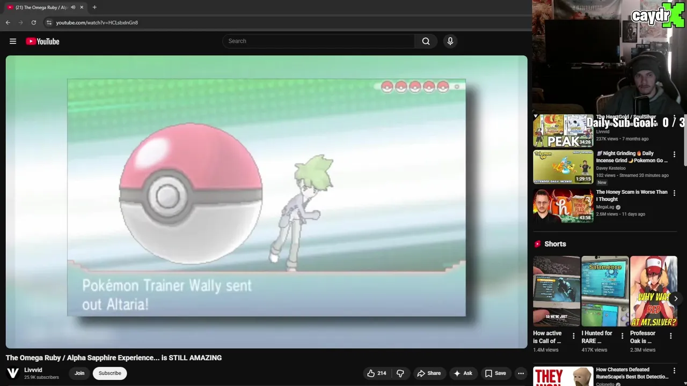Open the Livvvid channel name link
The image size is (687, 386).
pos(33,370)
